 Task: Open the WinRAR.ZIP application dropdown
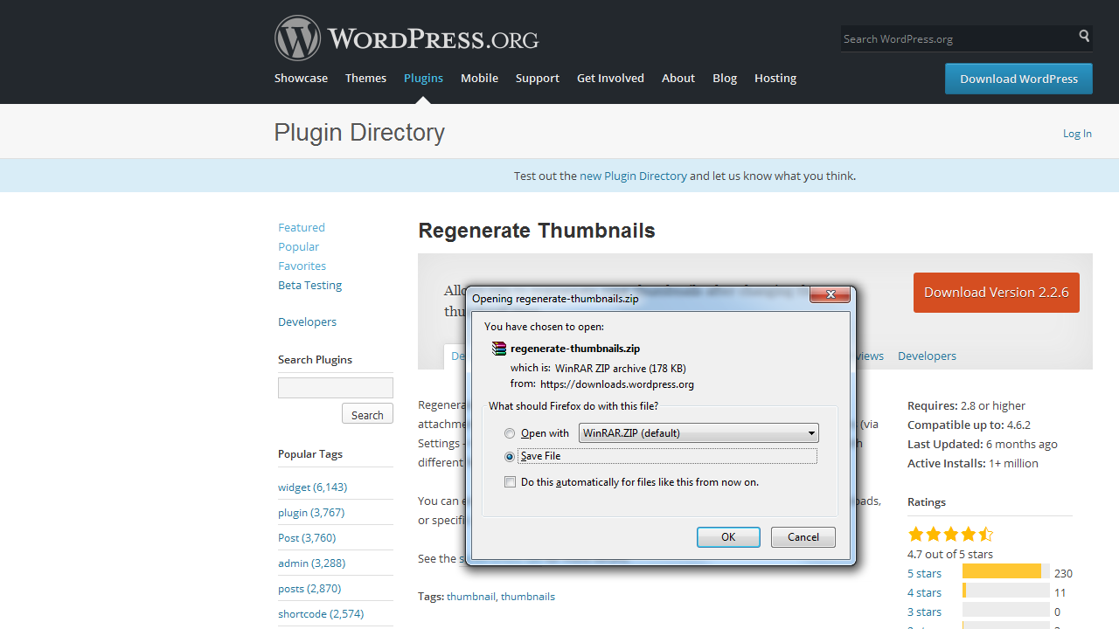point(699,433)
